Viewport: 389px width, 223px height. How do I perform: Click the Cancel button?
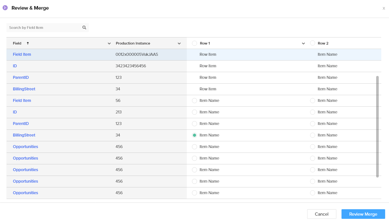pyautogui.click(x=321, y=214)
